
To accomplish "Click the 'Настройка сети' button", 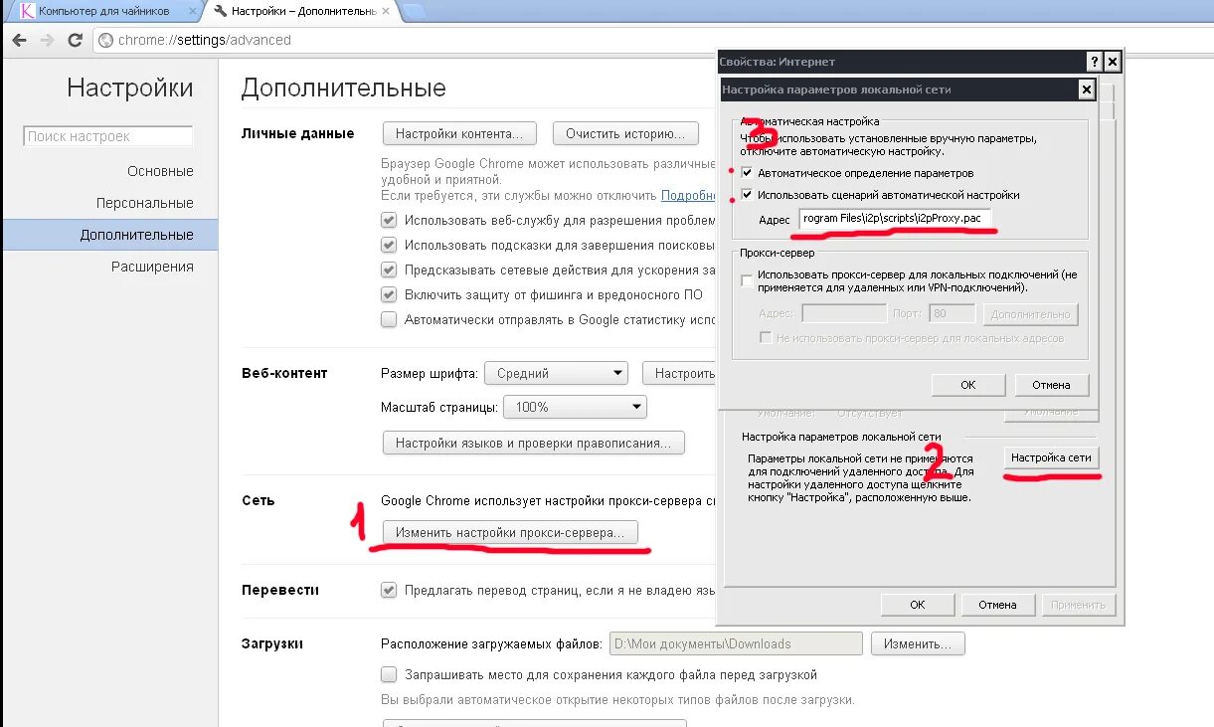I will pyautogui.click(x=1051, y=458).
